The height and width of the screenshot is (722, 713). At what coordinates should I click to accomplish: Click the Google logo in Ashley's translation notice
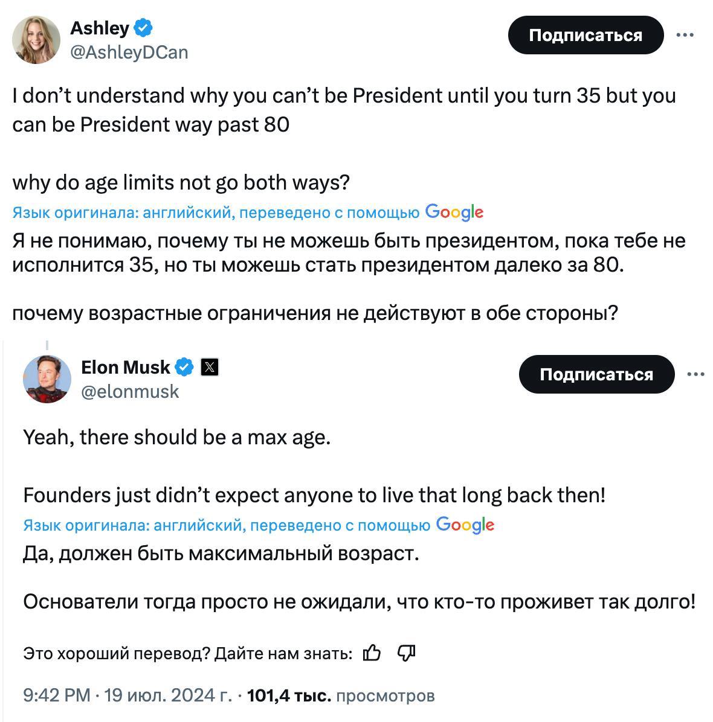pos(454,212)
